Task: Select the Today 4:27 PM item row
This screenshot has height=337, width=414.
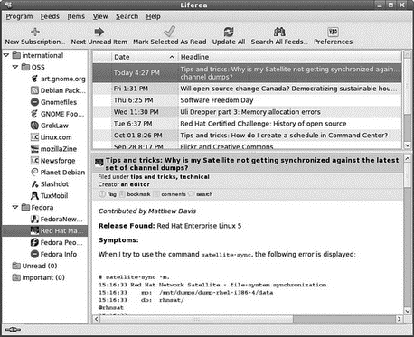Action: (247, 73)
